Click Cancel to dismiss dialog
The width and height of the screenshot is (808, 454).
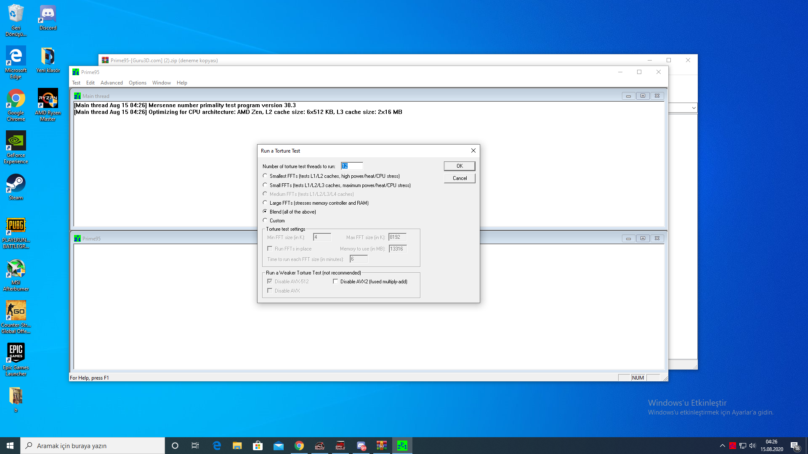coord(460,178)
